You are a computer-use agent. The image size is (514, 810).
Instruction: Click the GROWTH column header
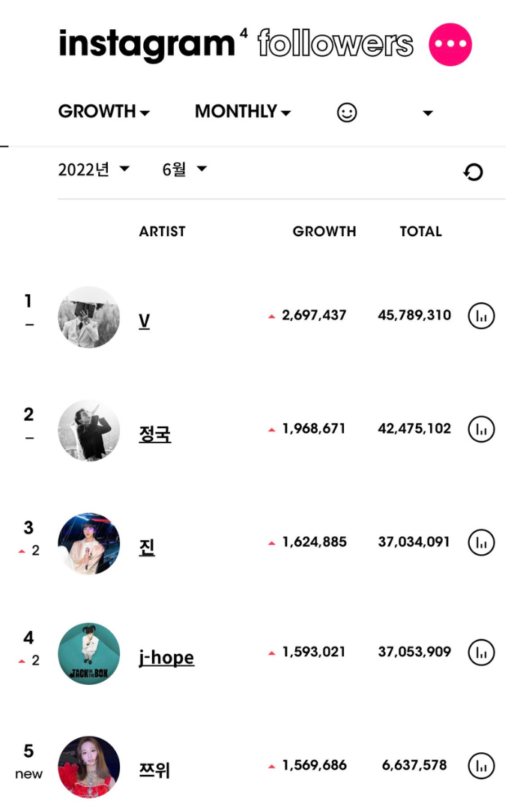pyautogui.click(x=324, y=232)
